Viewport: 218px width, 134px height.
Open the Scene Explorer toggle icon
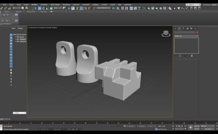[x=122, y=8]
